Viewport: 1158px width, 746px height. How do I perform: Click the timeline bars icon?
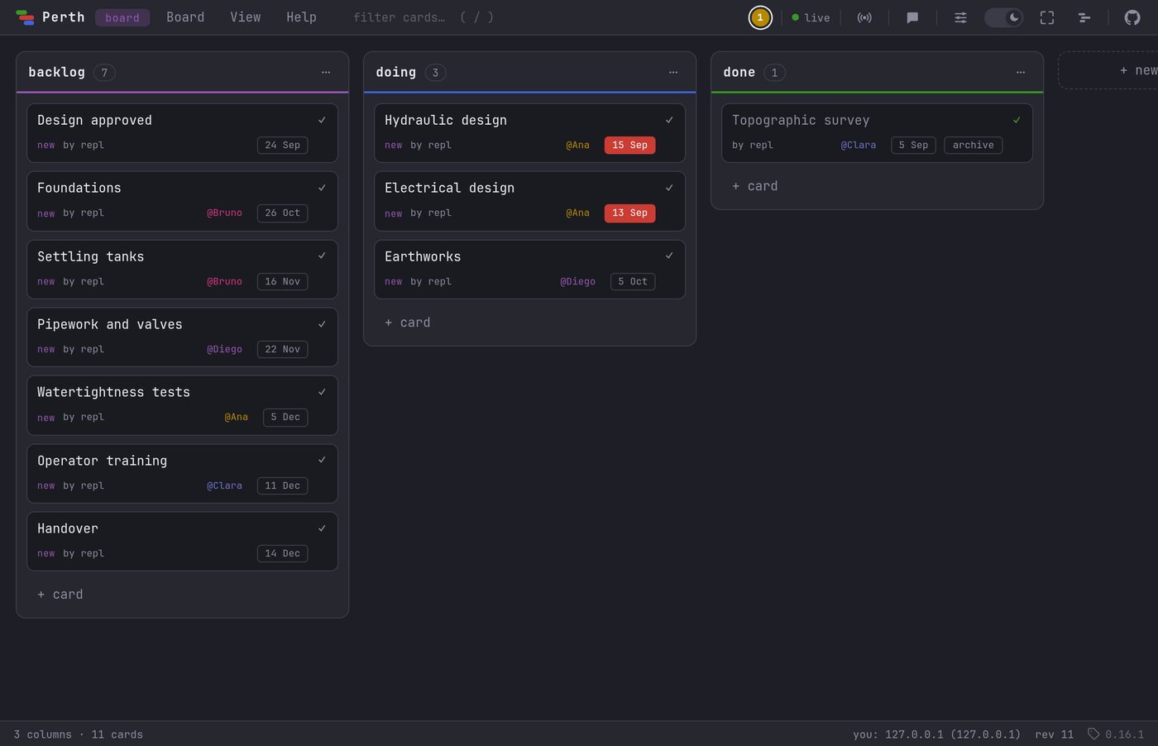(1084, 17)
